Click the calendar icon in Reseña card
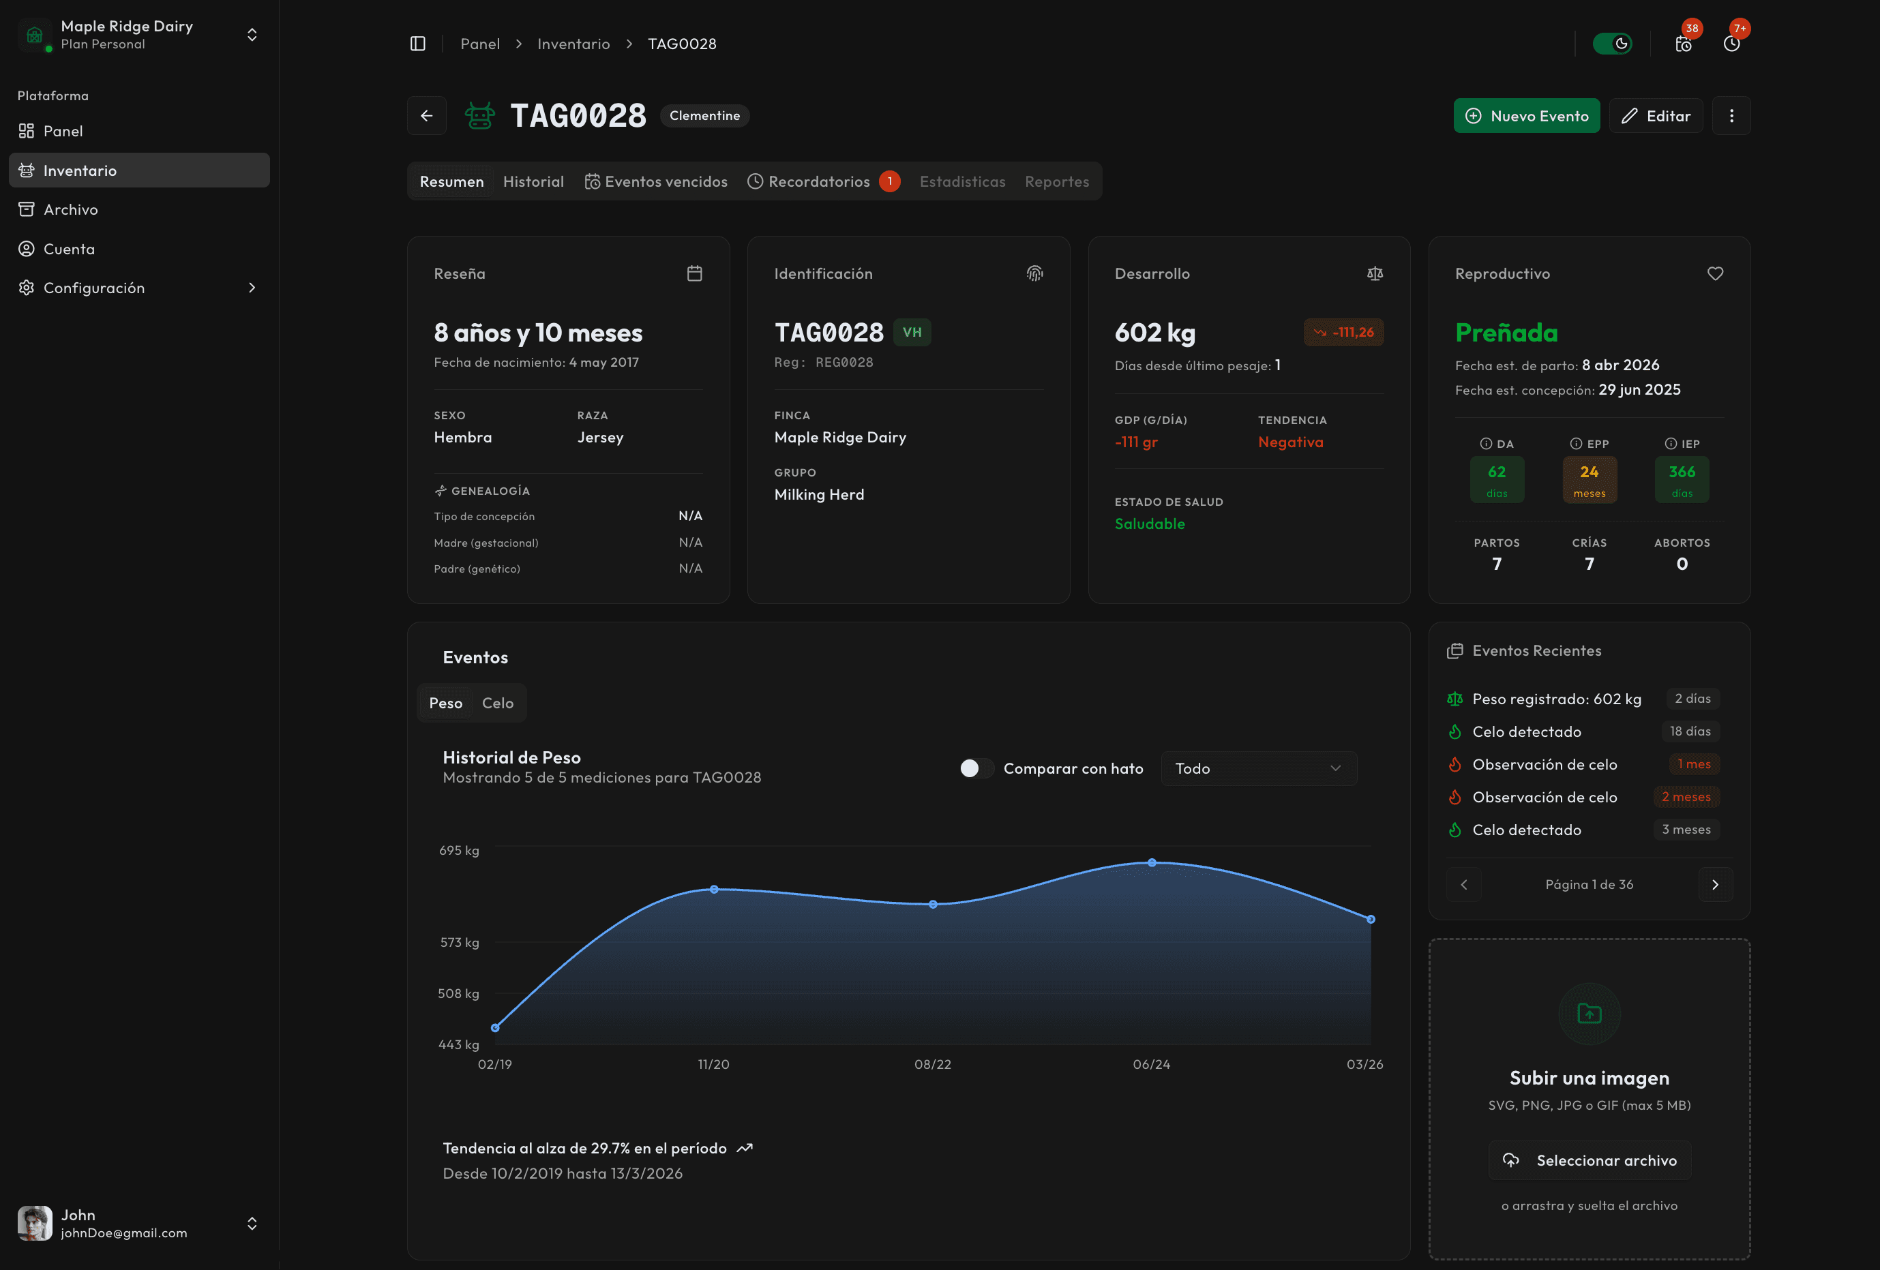The image size is (1880, 1270). pos(694,273)
